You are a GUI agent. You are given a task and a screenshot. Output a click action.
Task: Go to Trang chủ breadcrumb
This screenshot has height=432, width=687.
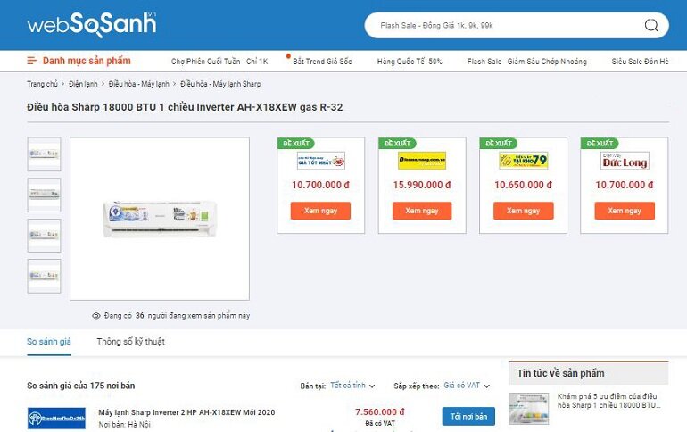tap(42, 84)
